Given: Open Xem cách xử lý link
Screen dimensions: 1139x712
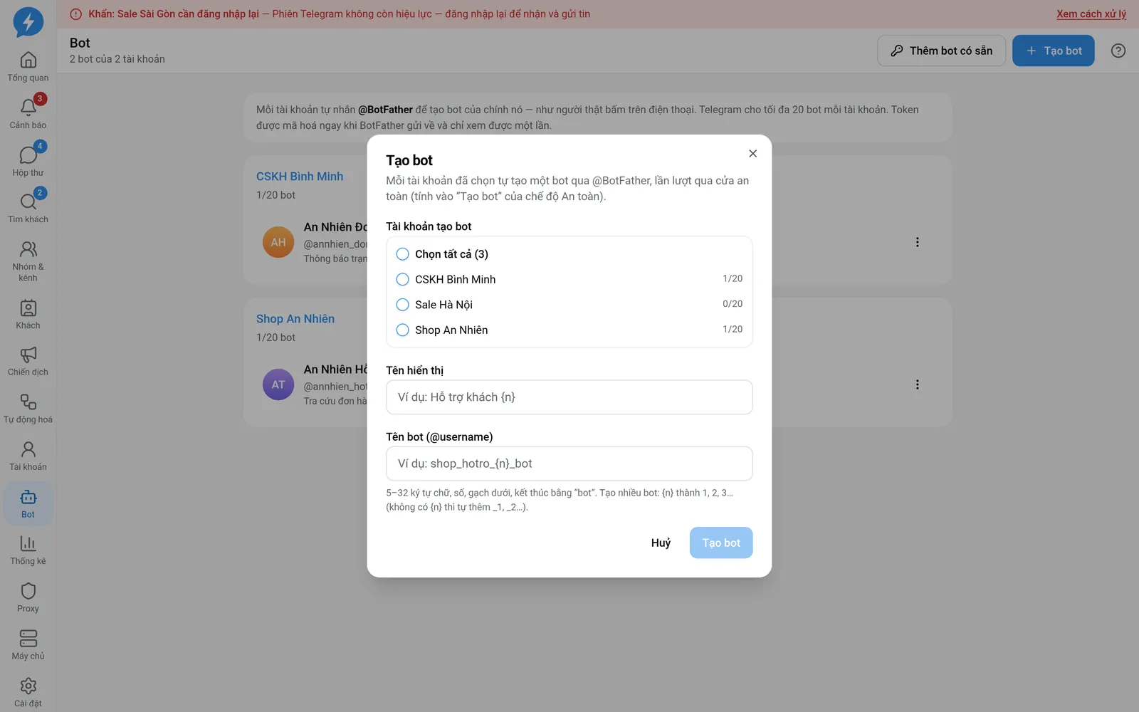Looking at the screenshot, I should point(1091,14).
